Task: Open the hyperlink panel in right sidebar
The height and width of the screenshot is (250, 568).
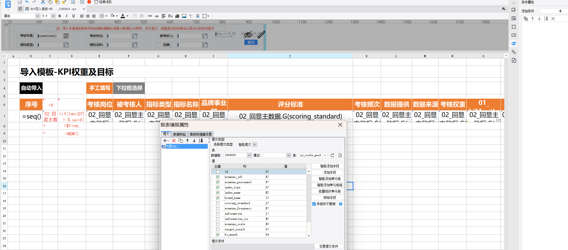Action: 514,52
